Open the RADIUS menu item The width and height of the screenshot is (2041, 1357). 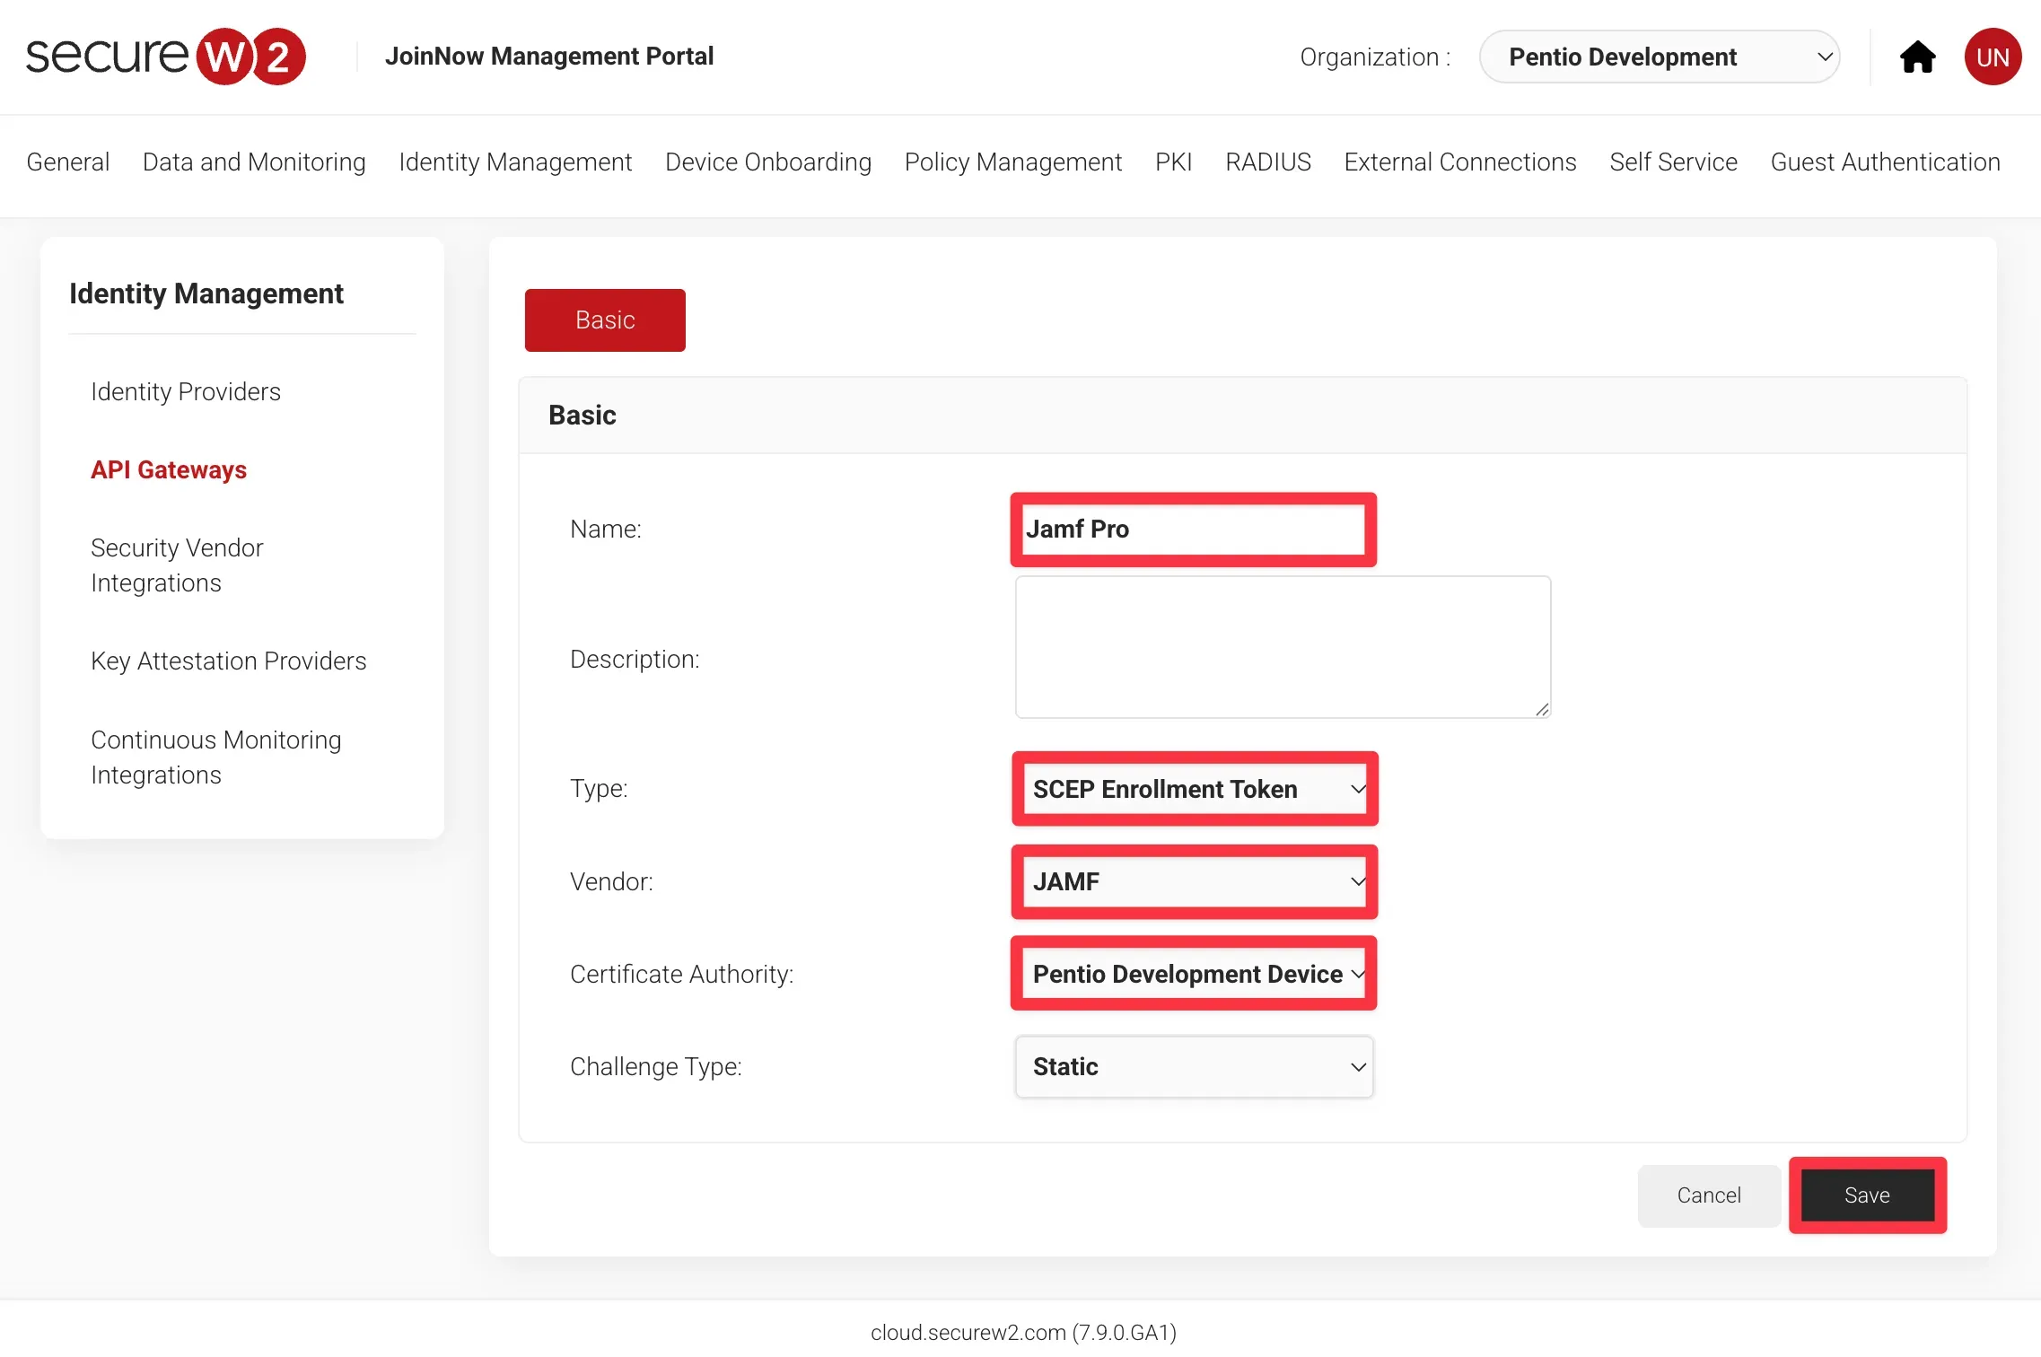(1267, 162)
